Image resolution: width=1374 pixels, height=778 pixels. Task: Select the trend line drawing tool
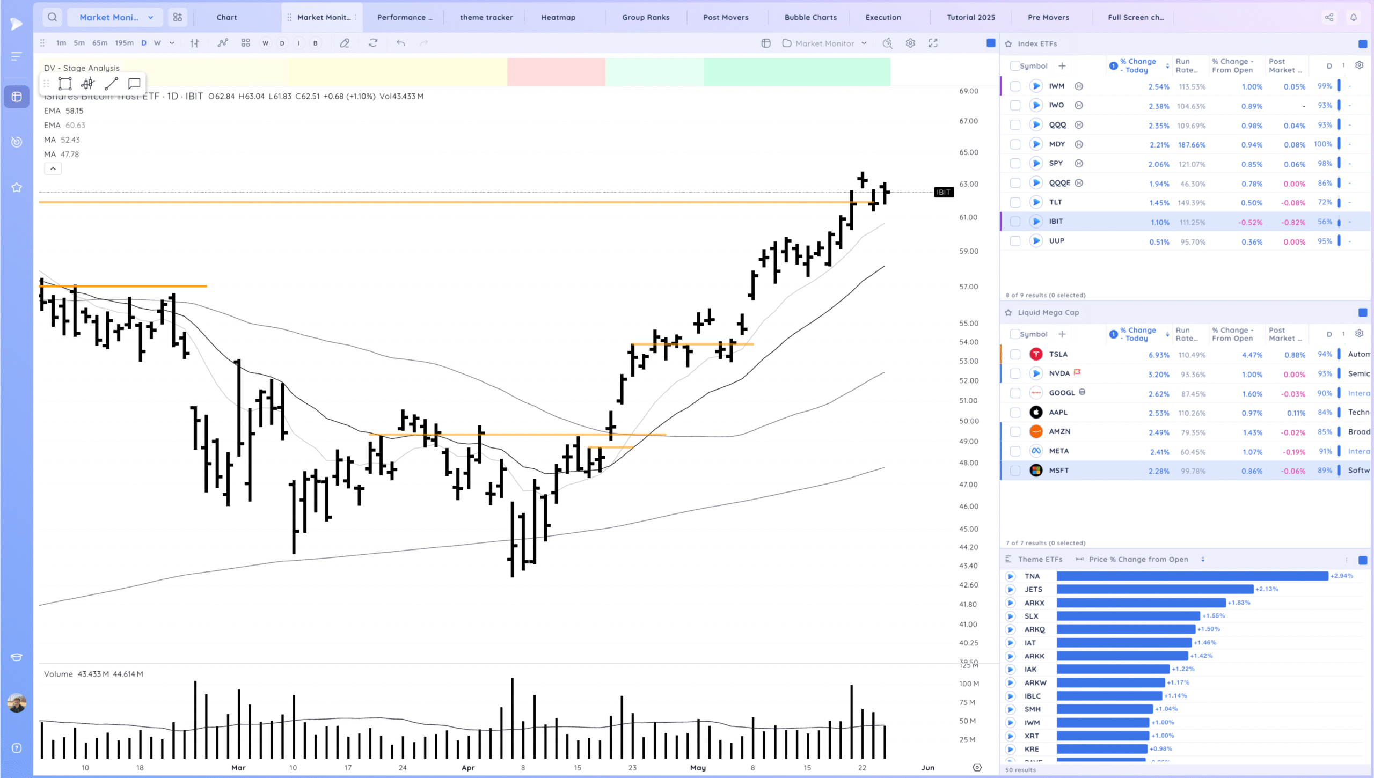[111, 84]
